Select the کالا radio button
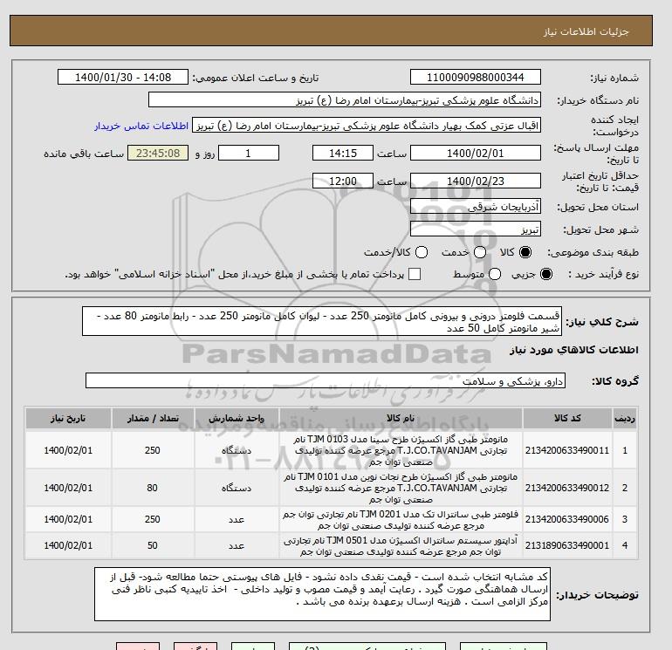 click(525, 252)
